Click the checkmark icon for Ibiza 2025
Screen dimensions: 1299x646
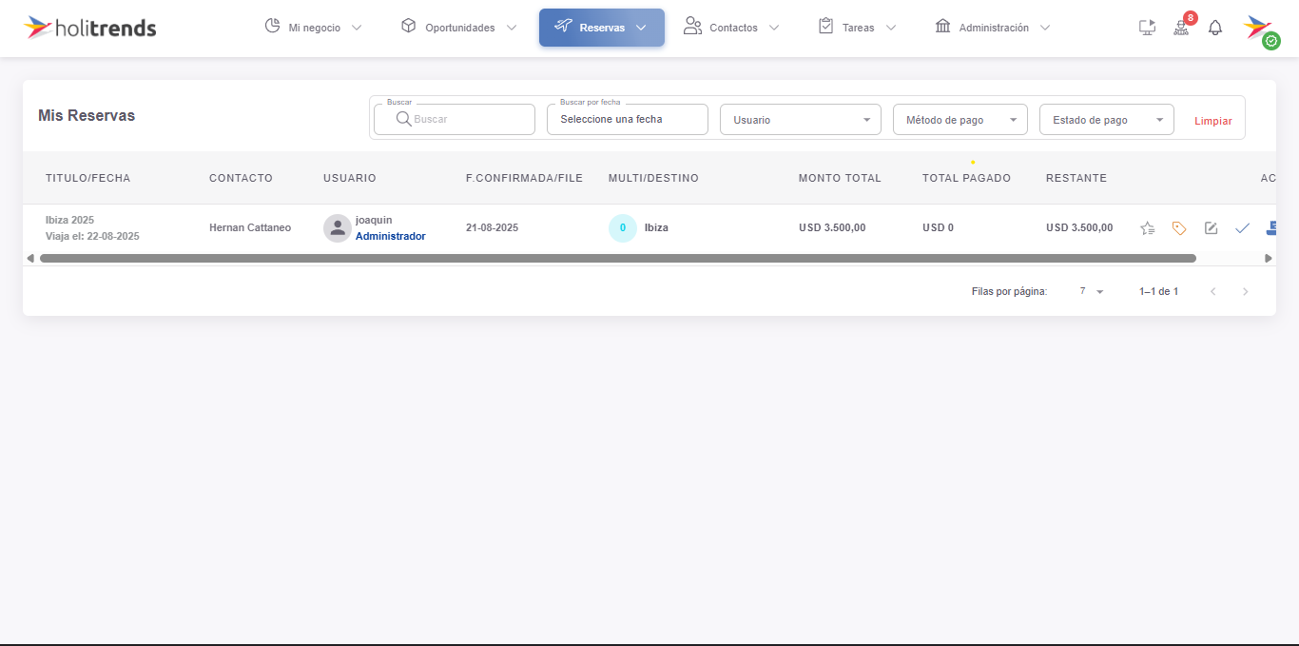coord(1242,228)
